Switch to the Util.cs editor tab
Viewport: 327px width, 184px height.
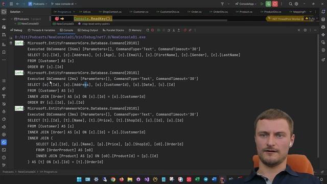[85, 12]
